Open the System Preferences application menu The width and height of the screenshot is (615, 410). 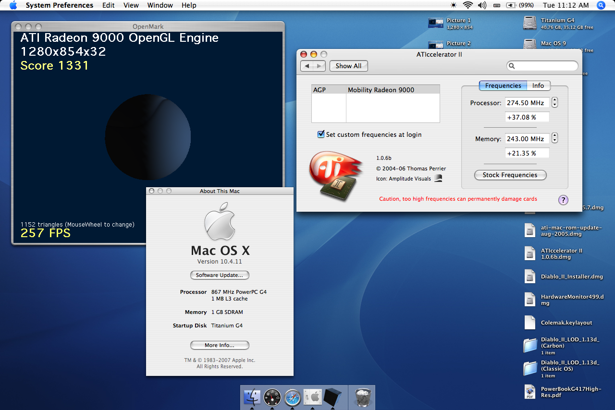[60, 5]
